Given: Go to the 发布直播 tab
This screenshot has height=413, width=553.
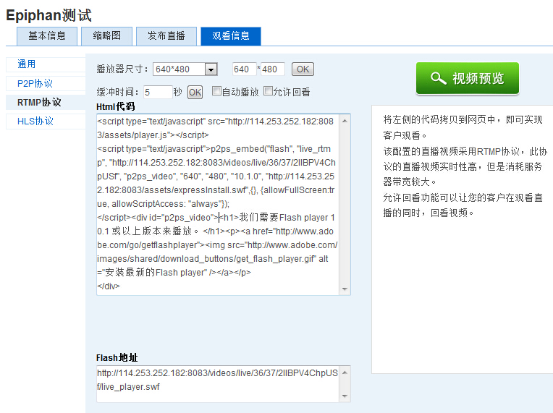Looking at the screenshot, I should coord(166,36).
